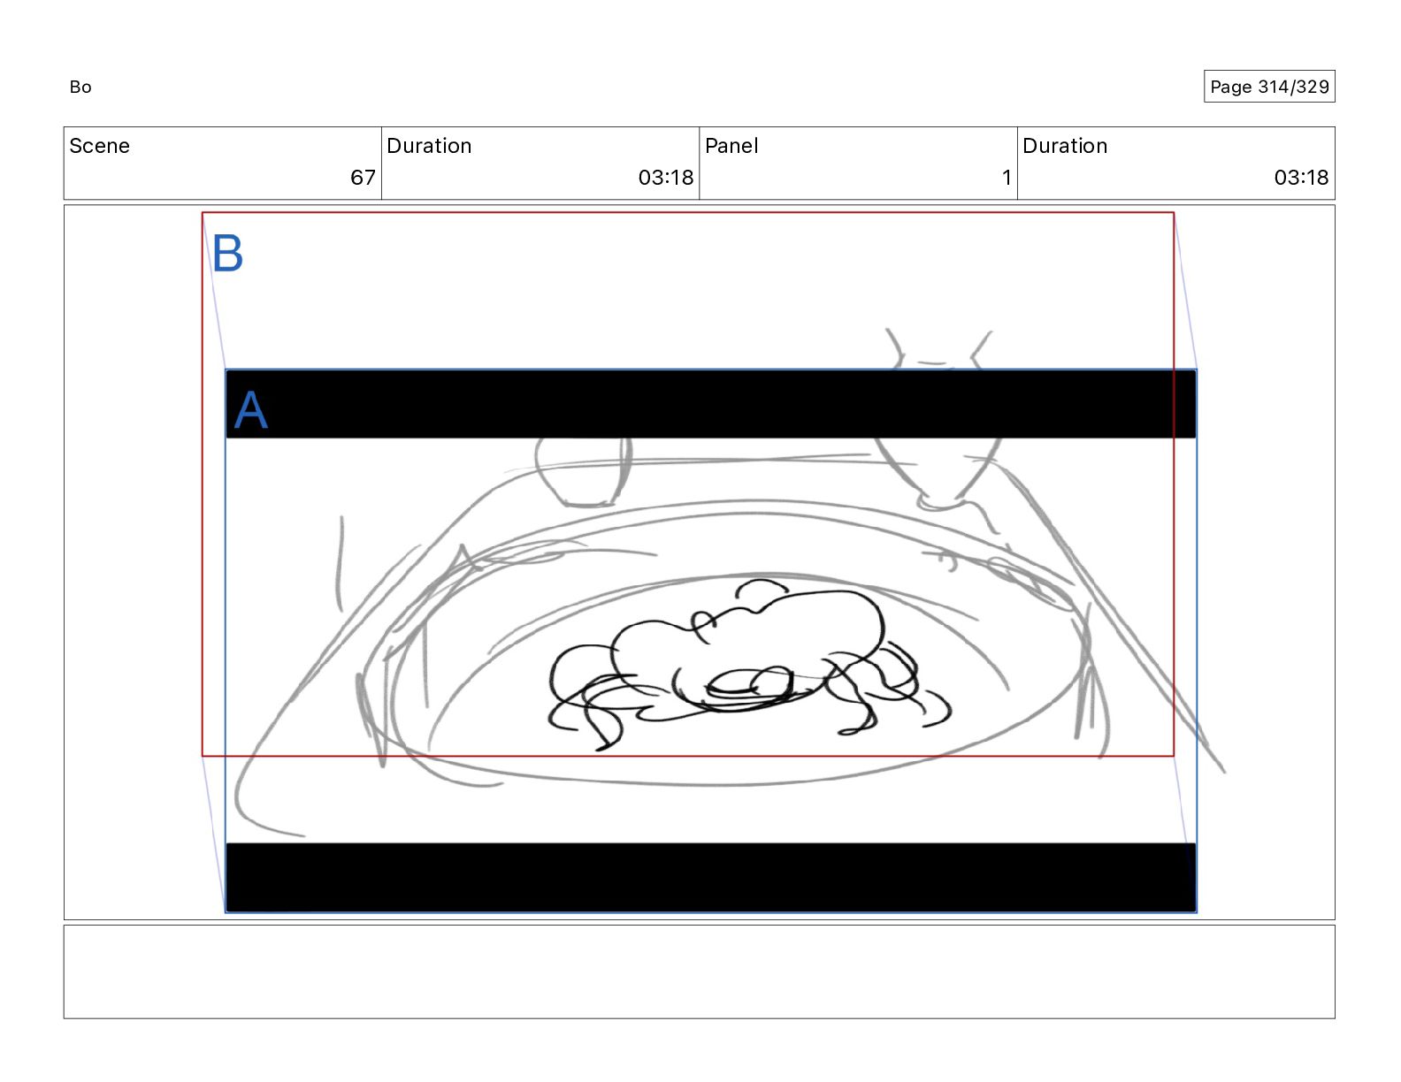The height and width of the screenshot is (1082, 1401).
Task: Click the Panel label in the header table
Action: click(731, 146)
